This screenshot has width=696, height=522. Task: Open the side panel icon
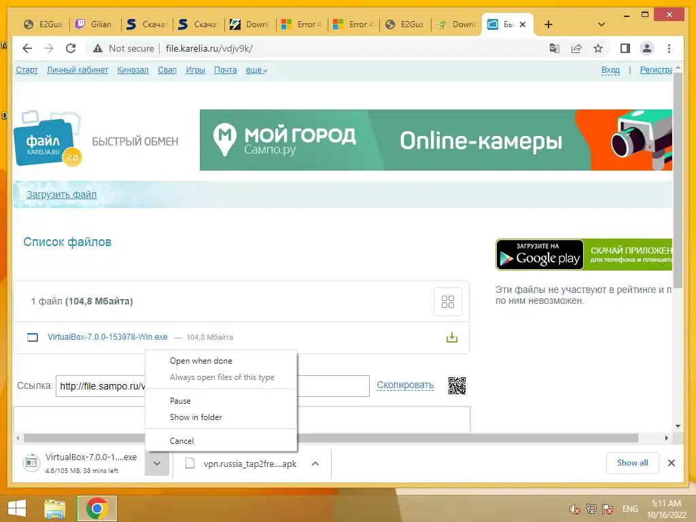pyautogui.click(x=625, y=48)
